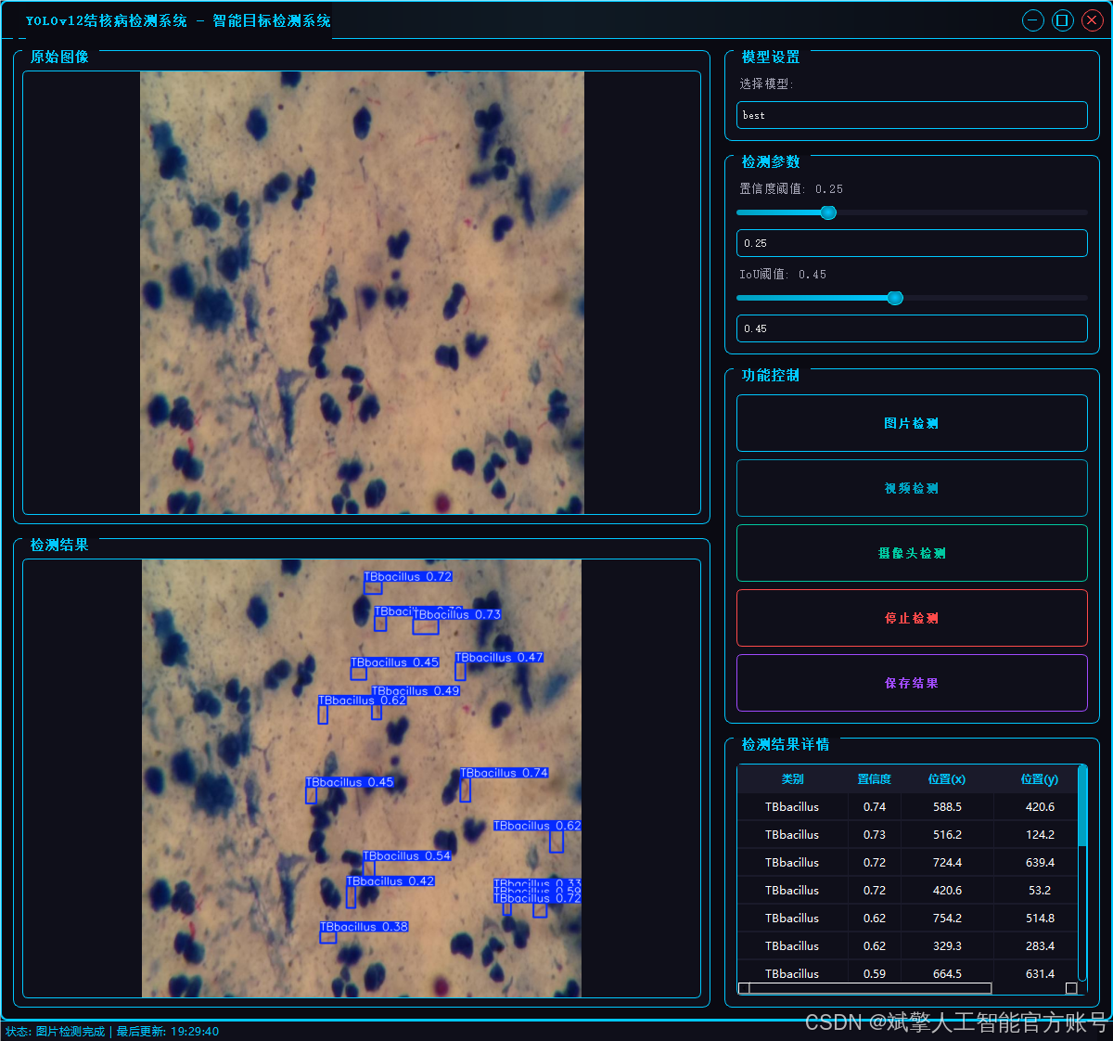The width and height of the screenshot is (1113, 1041).
Task: Focus the IoU value field 0.45
Action: click(x=912, y=328)
